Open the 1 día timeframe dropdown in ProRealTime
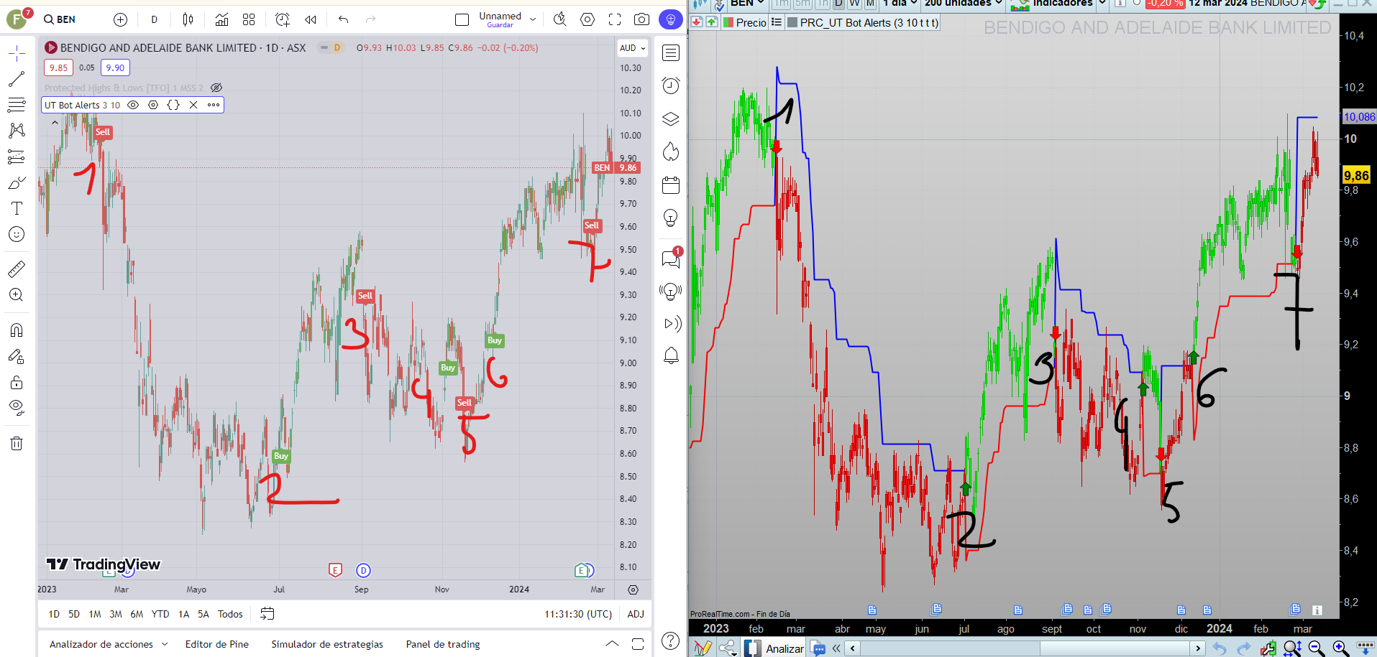The image size is (1377, 657). click(x=900, y=4)
